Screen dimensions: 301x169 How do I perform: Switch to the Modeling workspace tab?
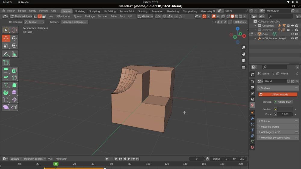(80, 11)
